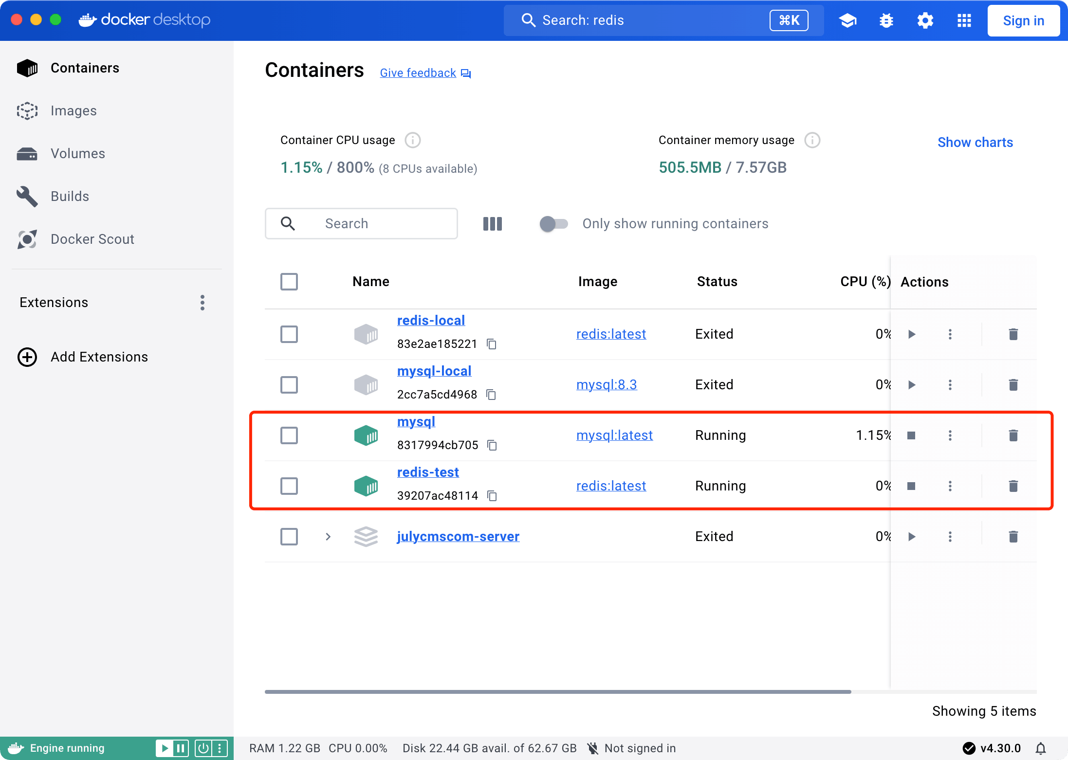Open Extensions three-dot menu
This screenshot has height=760, width=1068.
click(x=203, y=303)
